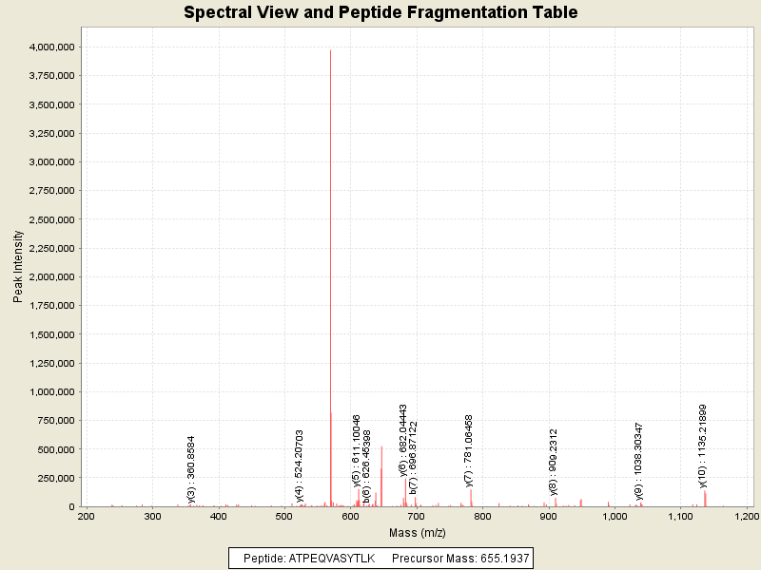761x570 pixels.
Task: Click the chart title Spectral View text
Action: pos(380,13)
